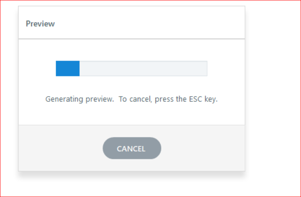Click the divider line under the Preview header

point(131,39)
